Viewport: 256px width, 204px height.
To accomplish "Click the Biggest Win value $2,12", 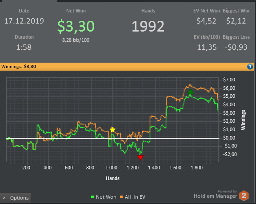I will pos(236,21).
